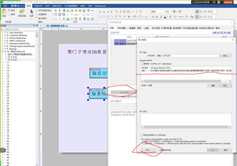Insert a picture object
This screenshot has width=237, height=166.
(x=68, y=19)
